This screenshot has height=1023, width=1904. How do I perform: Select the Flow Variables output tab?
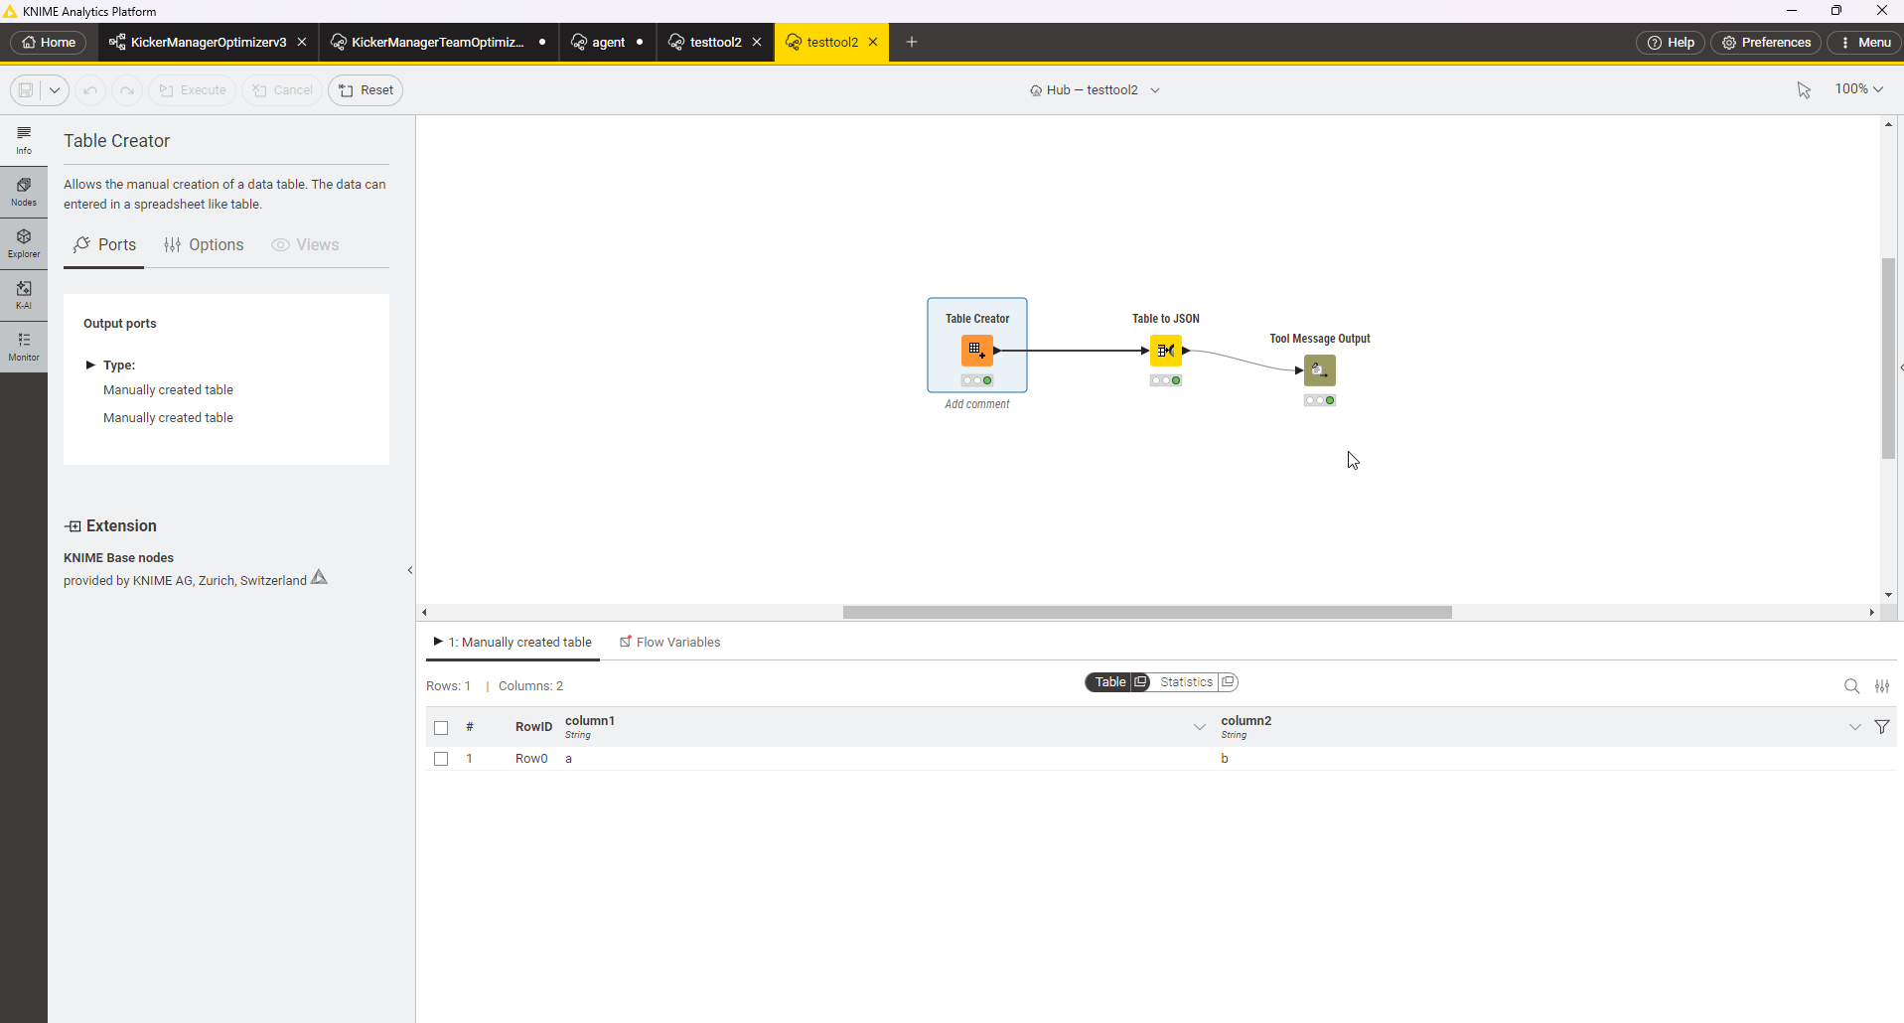(x=669, y=643)
